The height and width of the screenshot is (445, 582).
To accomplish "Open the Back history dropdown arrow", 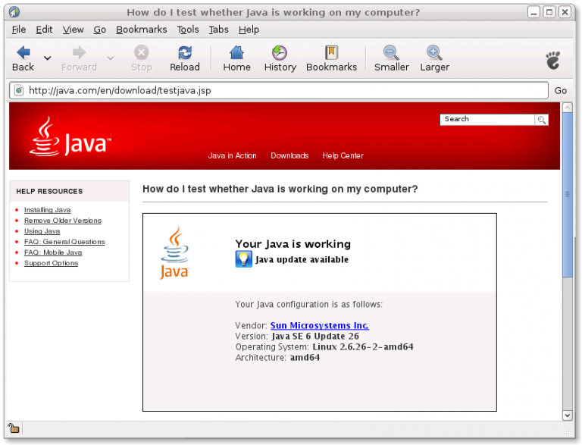I will (48, 58).
